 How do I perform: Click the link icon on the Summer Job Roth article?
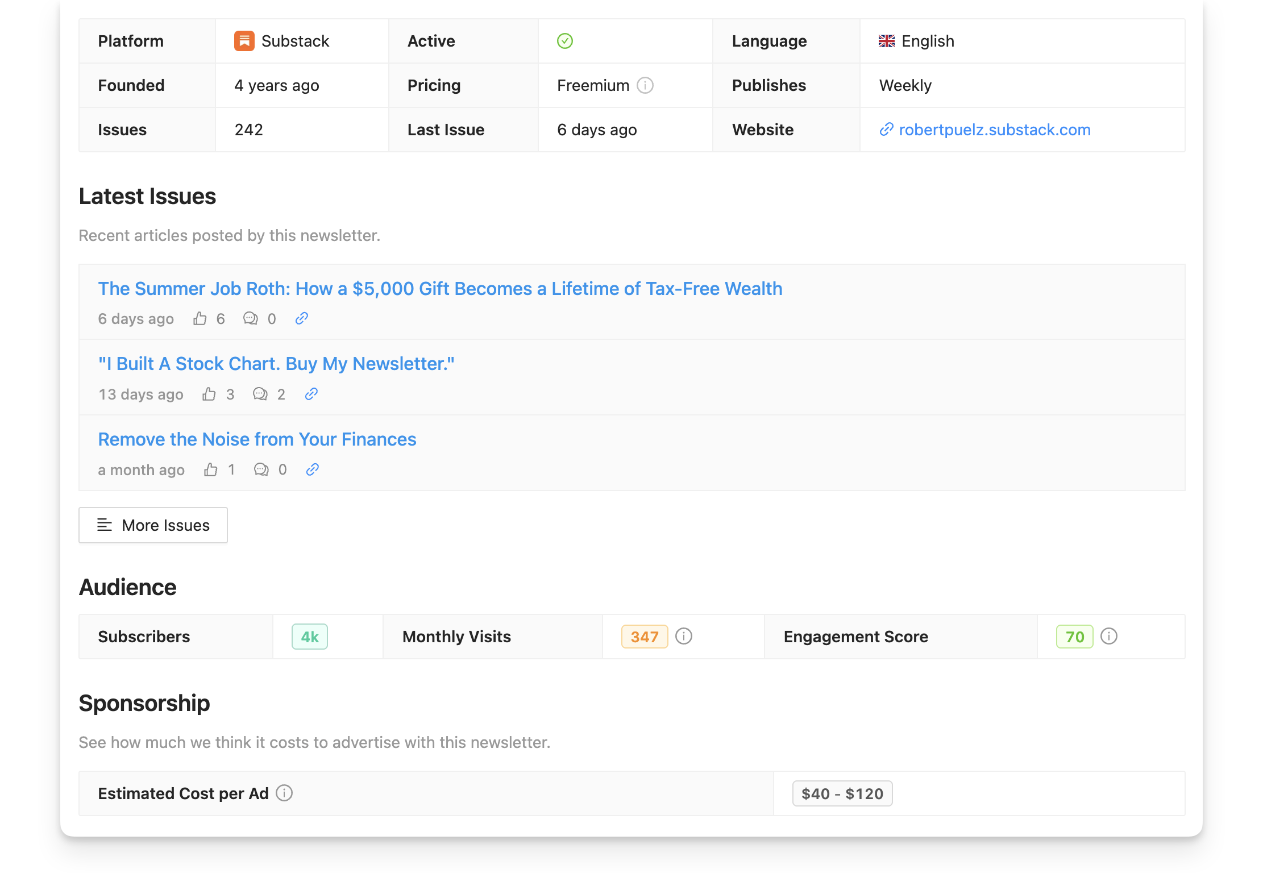301,318
